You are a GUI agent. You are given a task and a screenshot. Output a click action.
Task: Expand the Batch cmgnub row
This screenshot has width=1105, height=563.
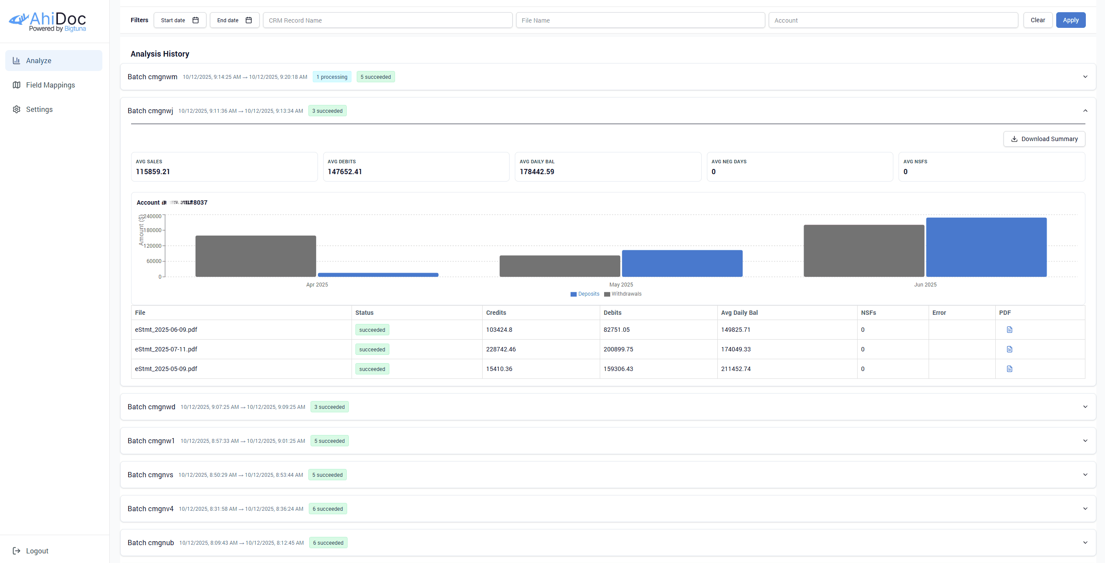click(x=1085, y=543)
